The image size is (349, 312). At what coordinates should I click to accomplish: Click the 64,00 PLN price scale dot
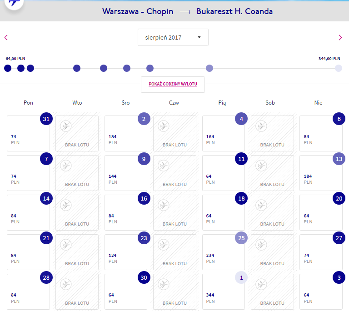pyautogui.click(x=8, y=68)
